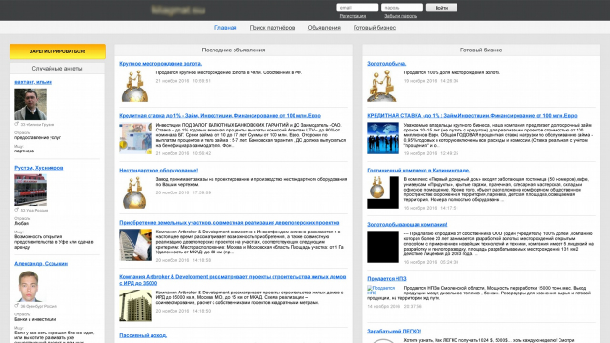Open ad Пассивный доход
This screenshot has width=610, height=343.
tap(143, 335)
